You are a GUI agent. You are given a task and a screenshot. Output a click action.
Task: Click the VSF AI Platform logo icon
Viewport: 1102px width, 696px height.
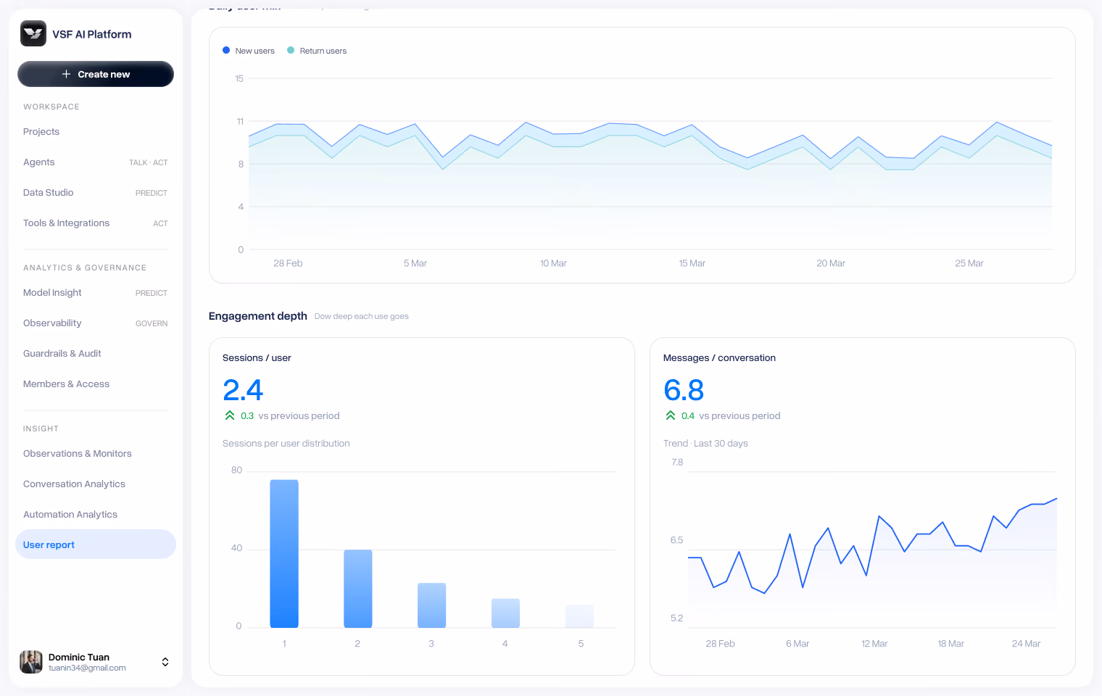point(33,33)
